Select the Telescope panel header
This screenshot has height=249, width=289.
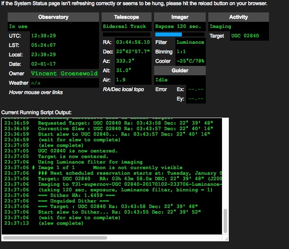point(126,17)
